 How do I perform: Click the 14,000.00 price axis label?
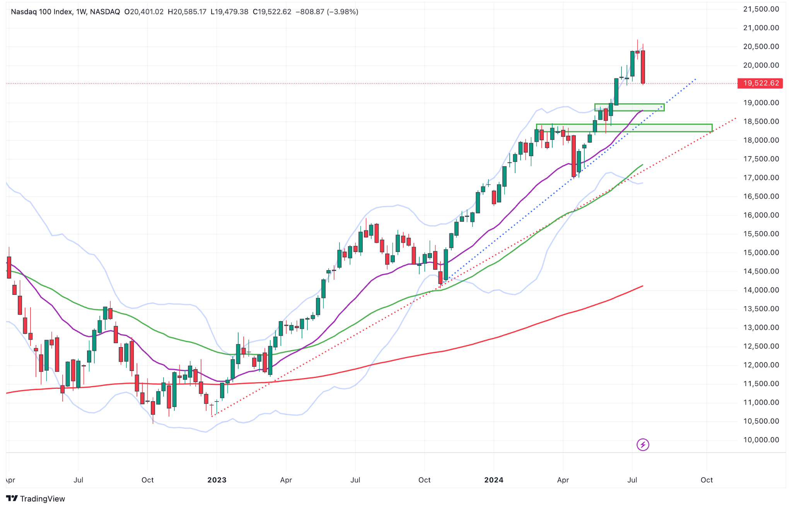[x=761, y=290]
